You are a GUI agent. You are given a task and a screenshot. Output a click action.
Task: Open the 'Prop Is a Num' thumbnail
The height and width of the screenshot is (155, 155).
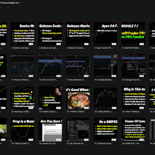(x=22, y=129)
